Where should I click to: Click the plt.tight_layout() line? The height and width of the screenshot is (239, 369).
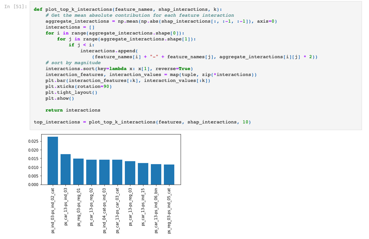71,92
